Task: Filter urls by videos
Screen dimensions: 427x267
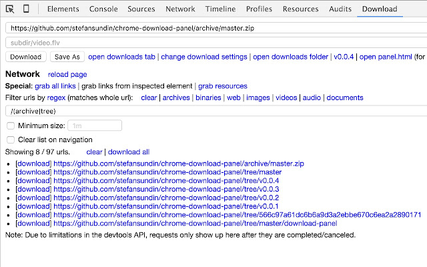Action: (286, 97)
